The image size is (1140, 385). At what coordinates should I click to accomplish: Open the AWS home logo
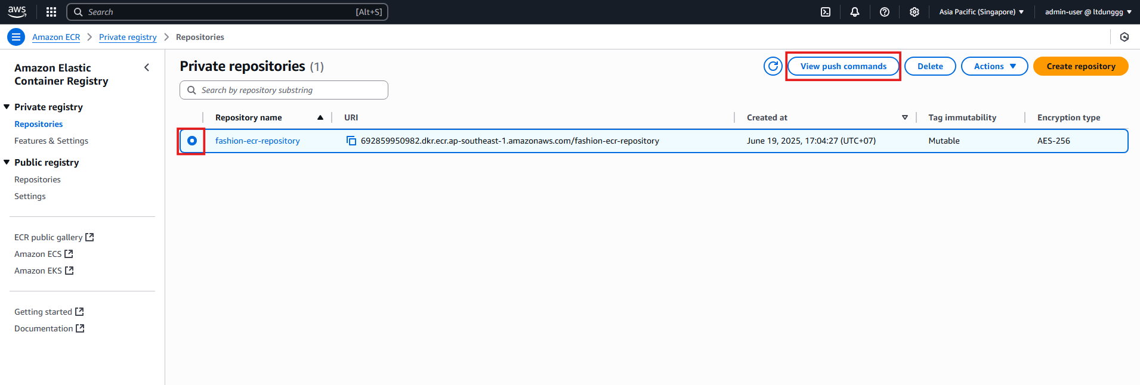point(17,12)
